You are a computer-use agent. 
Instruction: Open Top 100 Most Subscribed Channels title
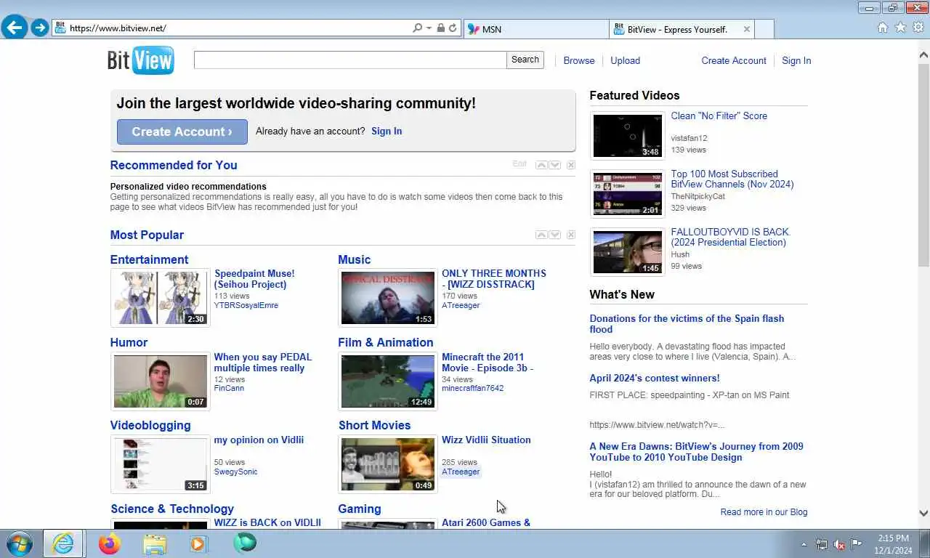[x=732, y=179]
